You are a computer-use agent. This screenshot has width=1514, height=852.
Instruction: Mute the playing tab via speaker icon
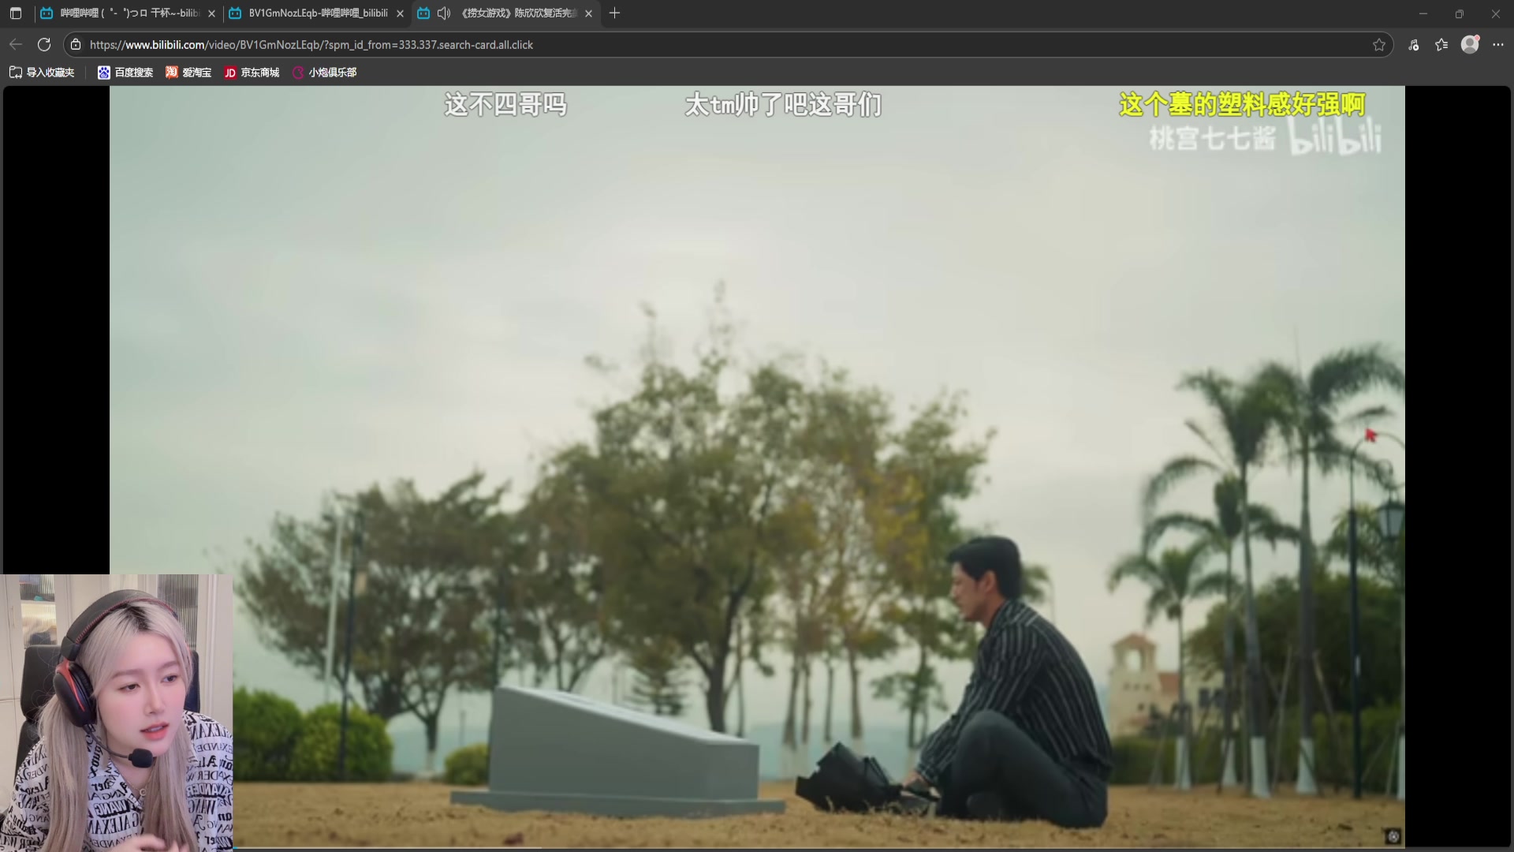pos(444,13)
